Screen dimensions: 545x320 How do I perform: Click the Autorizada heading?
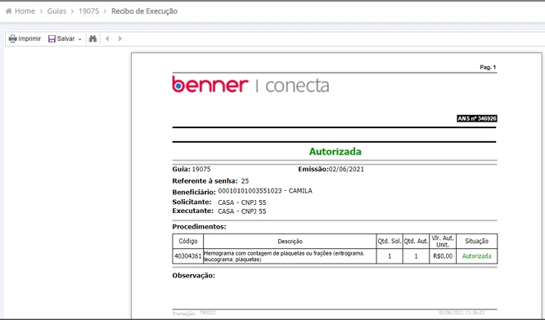click(x=335, y=152)
